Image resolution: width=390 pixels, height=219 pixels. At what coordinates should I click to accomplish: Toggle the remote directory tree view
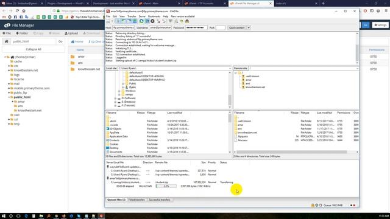129,21
